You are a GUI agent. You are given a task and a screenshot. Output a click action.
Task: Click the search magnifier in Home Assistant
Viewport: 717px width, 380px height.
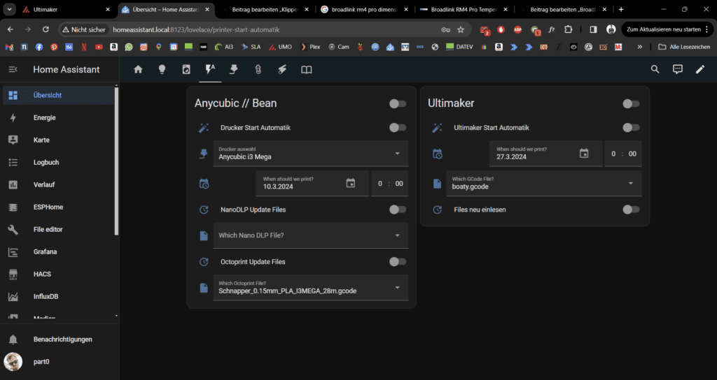point(655,69)
